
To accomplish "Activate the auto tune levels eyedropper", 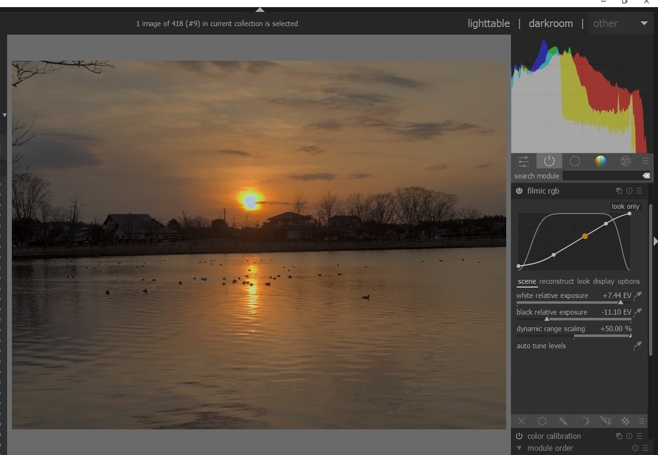I will (637, 346).
